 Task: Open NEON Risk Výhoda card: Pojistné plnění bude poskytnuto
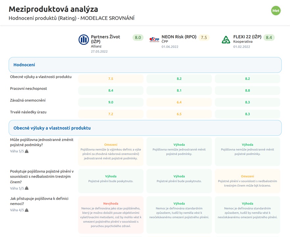pos(179,181)
